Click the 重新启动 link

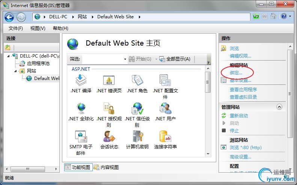pos(239,115)
